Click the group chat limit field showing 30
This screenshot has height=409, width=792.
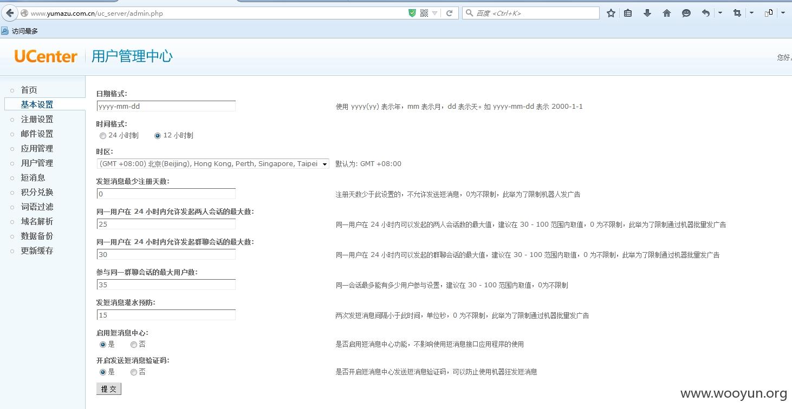(166, 254)
